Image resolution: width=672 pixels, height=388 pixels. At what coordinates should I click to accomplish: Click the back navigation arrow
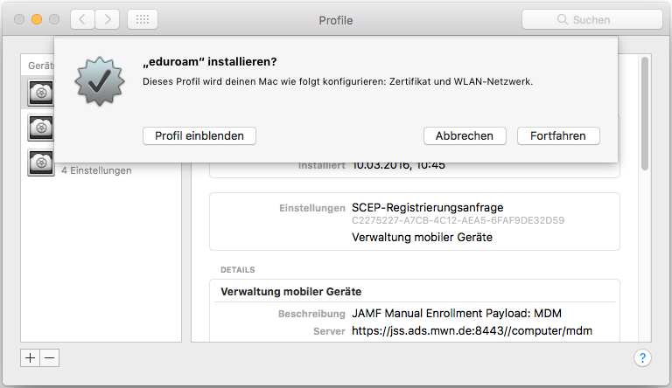coord(82,19)
